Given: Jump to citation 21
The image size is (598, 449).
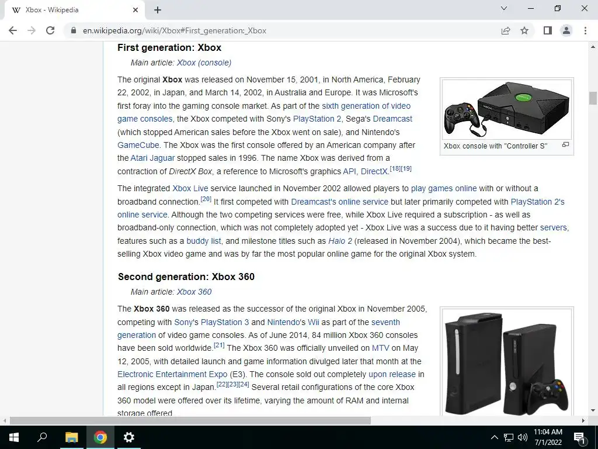Looking at the screenshot, I should tap(220, 345).
